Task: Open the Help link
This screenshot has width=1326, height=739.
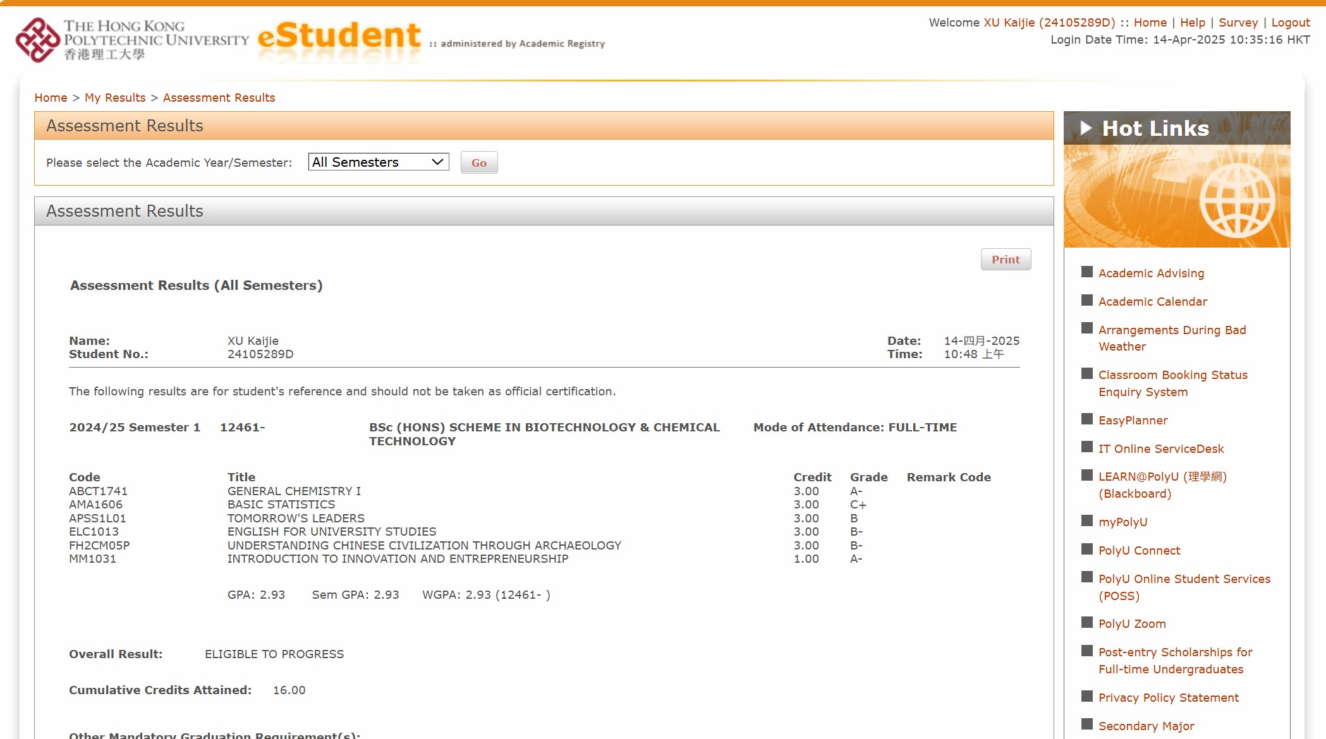Action: click(x=1194, y=22)
